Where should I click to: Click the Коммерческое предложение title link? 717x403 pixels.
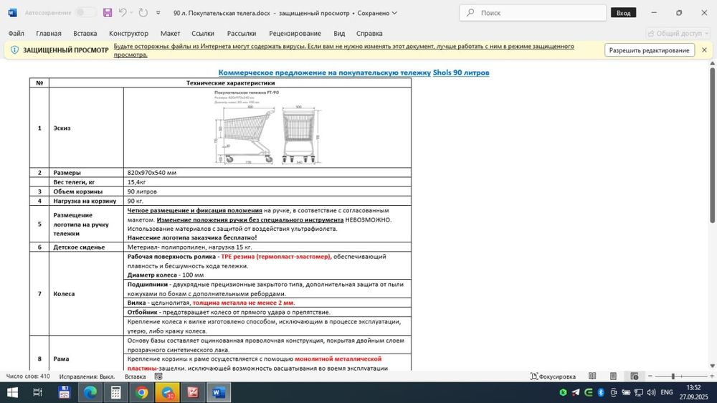(324, 72)
